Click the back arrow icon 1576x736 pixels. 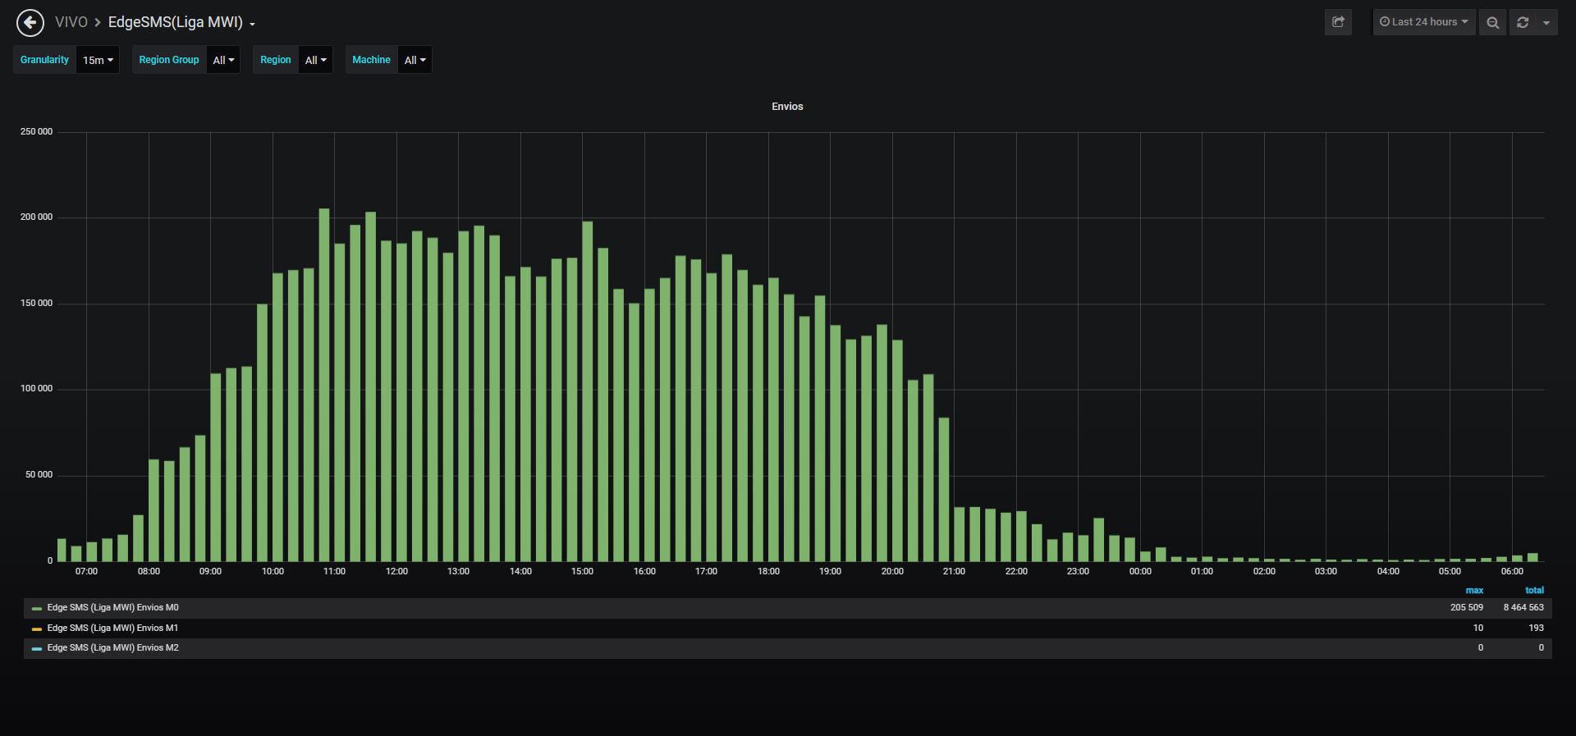click(30, 23)
